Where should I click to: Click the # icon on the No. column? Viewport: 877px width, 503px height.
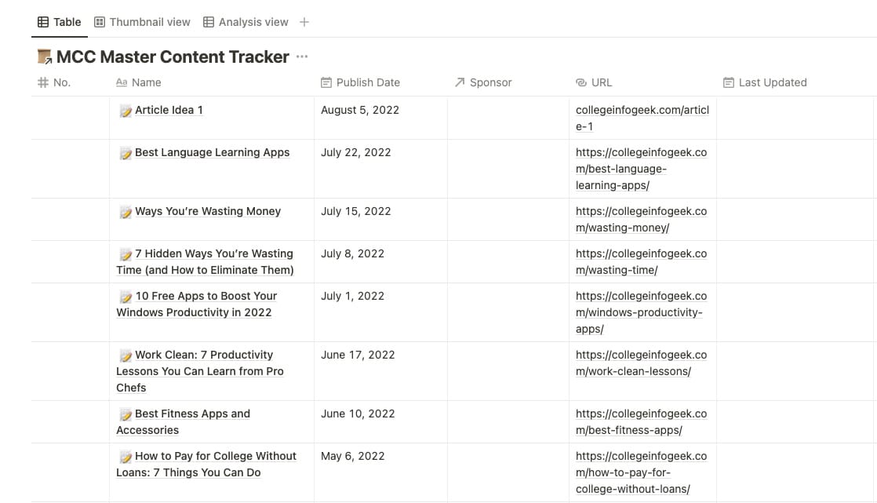[44, 82]
